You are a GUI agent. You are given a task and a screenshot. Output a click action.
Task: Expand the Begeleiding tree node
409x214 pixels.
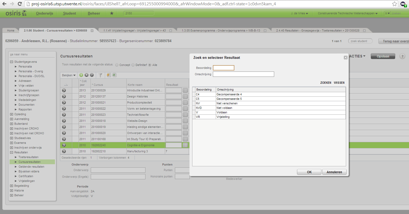click(x=11, y=186)
